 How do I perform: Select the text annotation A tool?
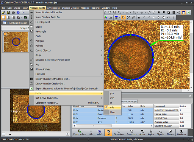(139, 17)
